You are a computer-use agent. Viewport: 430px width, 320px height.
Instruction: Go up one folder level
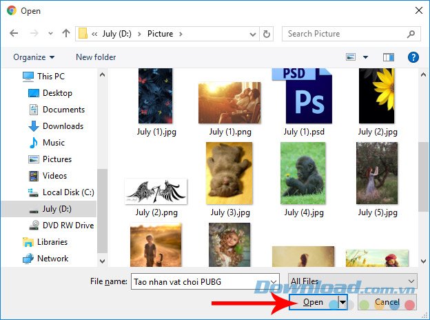(x=66, y=34)
